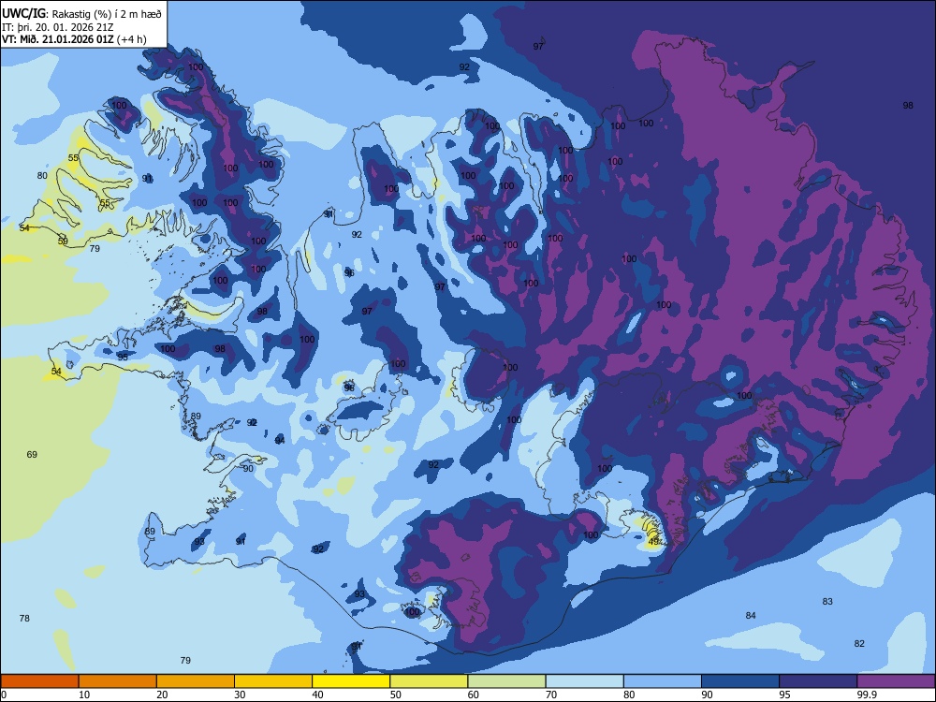Screen dimensions: 936x702
Task: Click the legend scale label '50'
Action: click(395, 695)
